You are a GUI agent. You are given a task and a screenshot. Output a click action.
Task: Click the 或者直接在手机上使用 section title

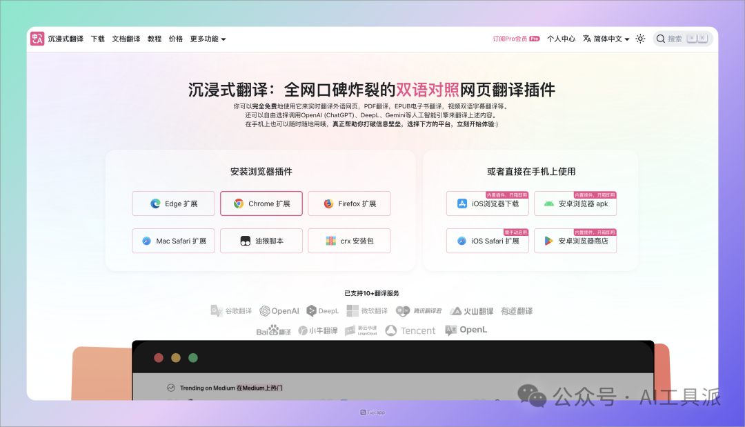pyautogui.click(x=531, y=172)
